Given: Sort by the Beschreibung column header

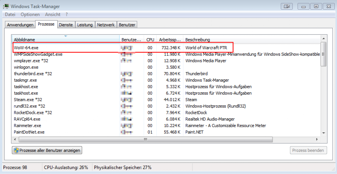Looking at the screenshot, I should [252, 39].
